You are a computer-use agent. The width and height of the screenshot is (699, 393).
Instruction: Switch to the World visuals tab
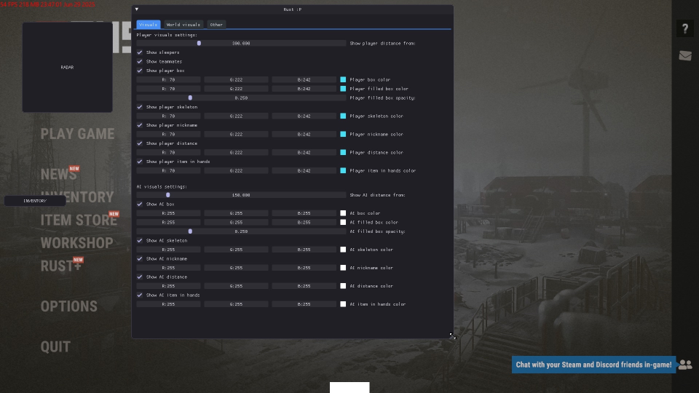[183, 25]
